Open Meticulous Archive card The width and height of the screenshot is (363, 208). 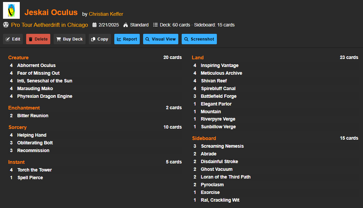pyautogui.click(x=221, y=73)
